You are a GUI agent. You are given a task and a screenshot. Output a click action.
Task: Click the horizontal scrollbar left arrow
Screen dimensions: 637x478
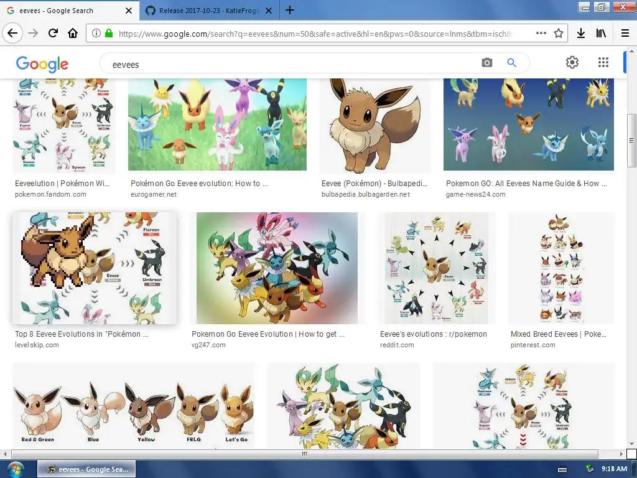point(5,454)
